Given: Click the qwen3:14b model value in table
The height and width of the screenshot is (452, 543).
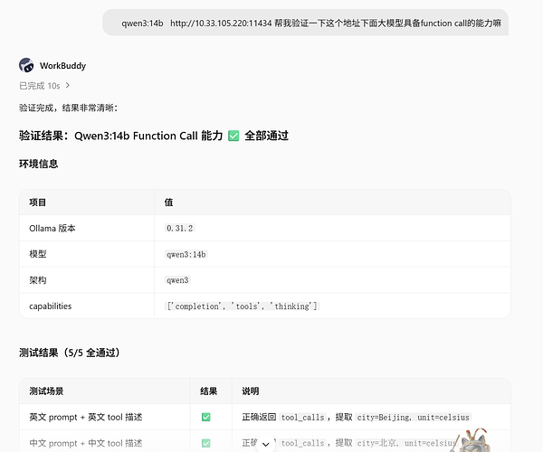Looking at the screenshot, I should [186, 255].
